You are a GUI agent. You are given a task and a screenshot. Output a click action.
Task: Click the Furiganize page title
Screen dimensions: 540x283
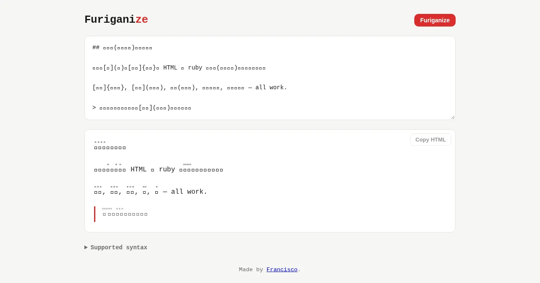pos(116,20)
